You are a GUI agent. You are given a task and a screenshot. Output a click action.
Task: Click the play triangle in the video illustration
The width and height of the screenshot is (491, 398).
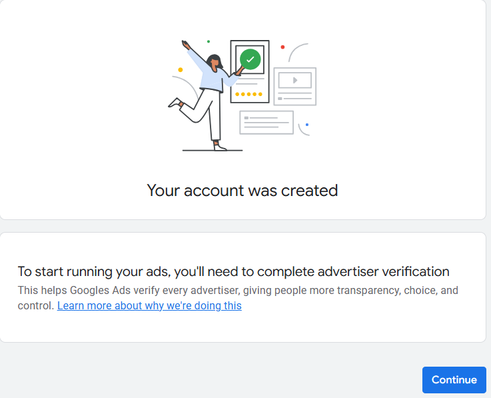295,80
